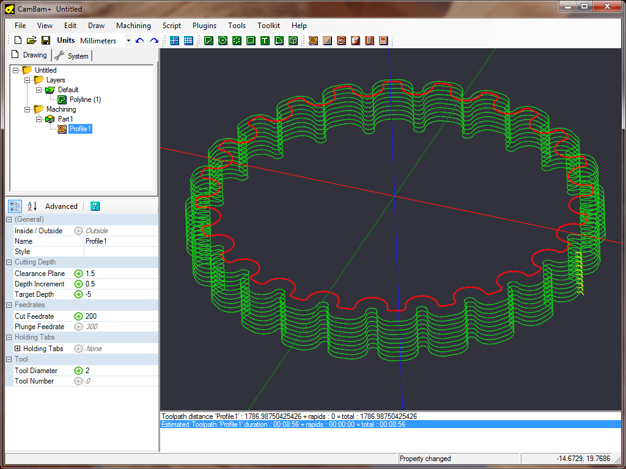626x469 pixels.
Task: Click the New file icon
Action: (x=18, y=40)
